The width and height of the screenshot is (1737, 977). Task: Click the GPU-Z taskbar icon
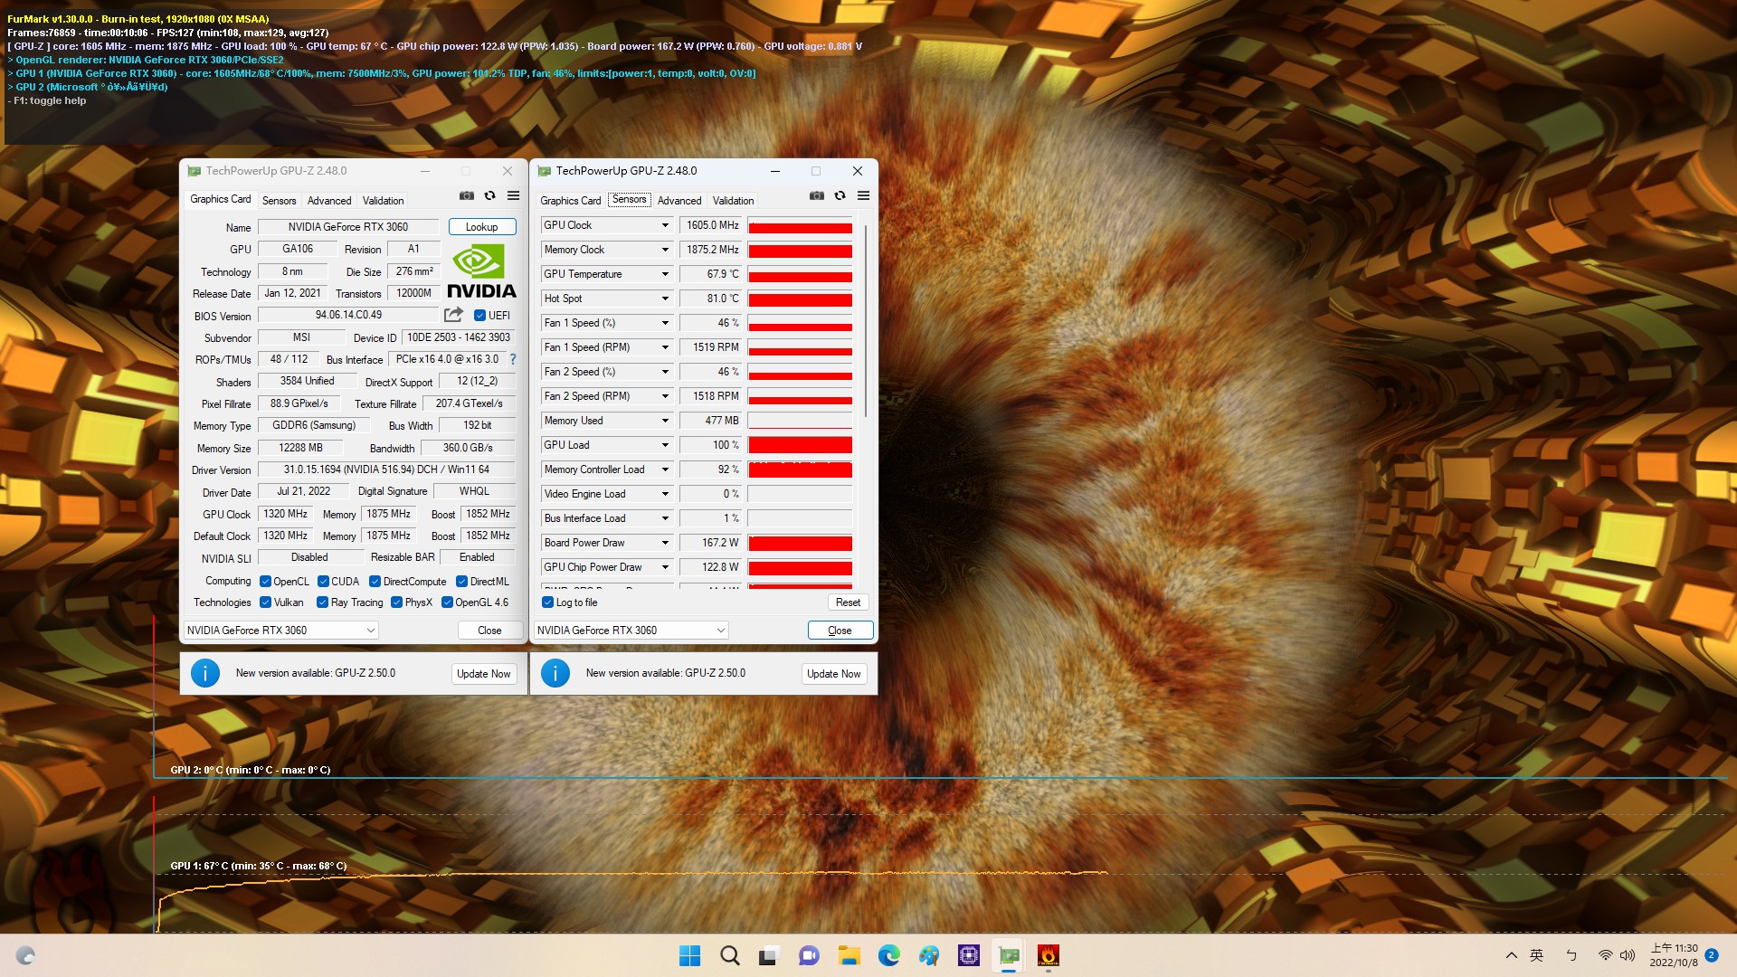pyautogui.click(x=1009, y=955)
